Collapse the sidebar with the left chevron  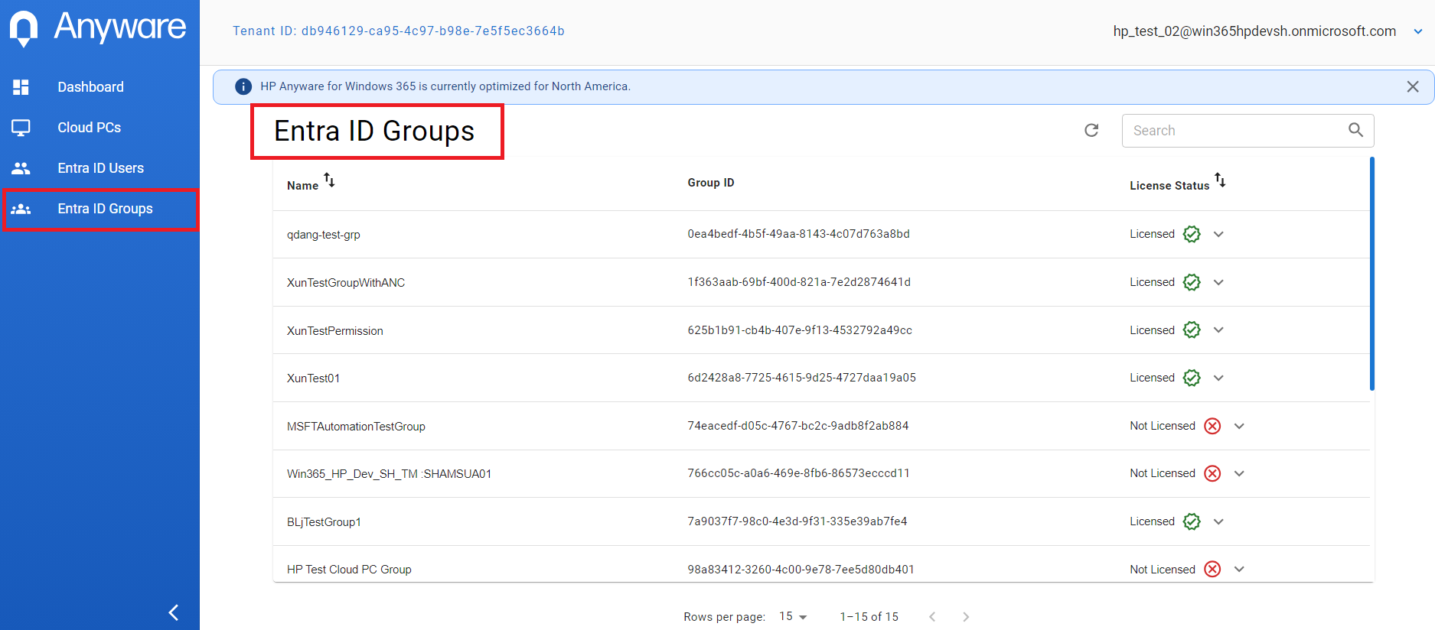[174, 612]
